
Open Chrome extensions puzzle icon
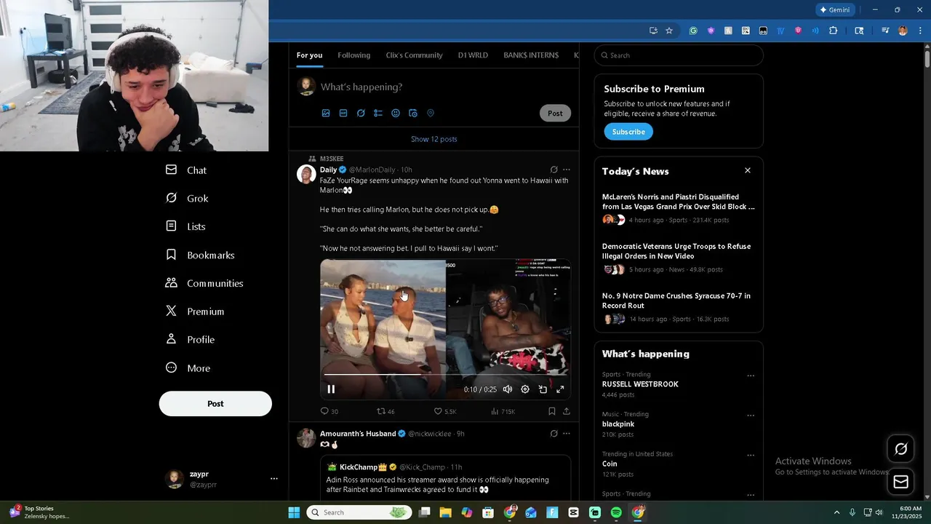point(834,31)
